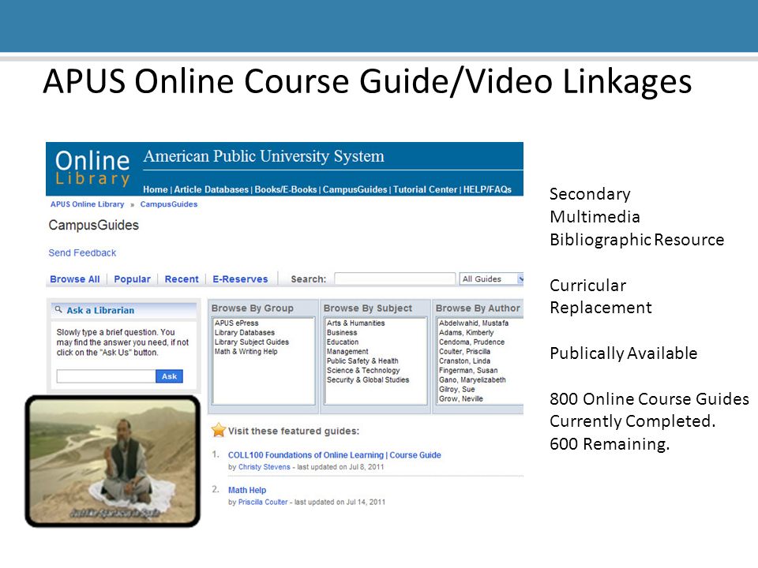Screen dimensions: 758x568
Task: Click the Online Library logo
Action: click(x=92, y=168)
